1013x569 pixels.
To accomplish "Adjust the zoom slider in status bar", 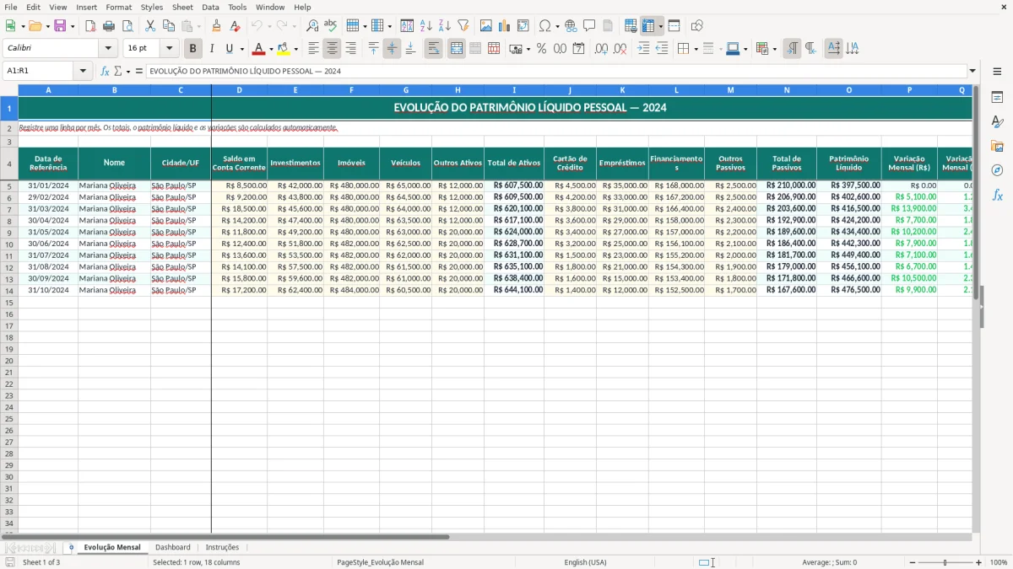I will [945, 562].
